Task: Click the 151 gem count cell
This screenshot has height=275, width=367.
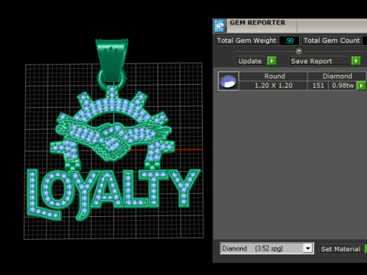Action: tap(318, 86)
